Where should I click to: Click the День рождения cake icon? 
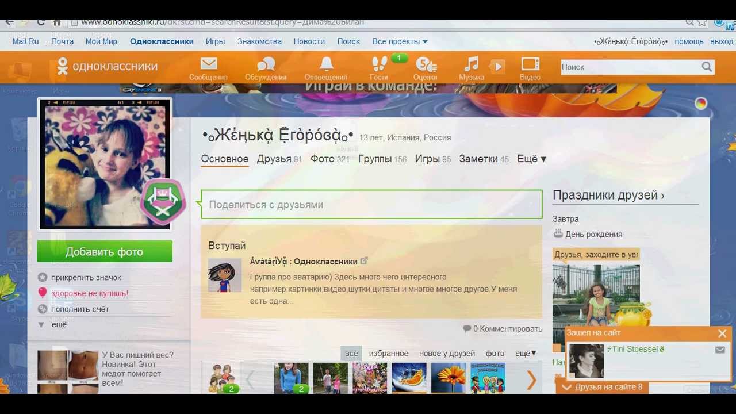tap(558, 234)
